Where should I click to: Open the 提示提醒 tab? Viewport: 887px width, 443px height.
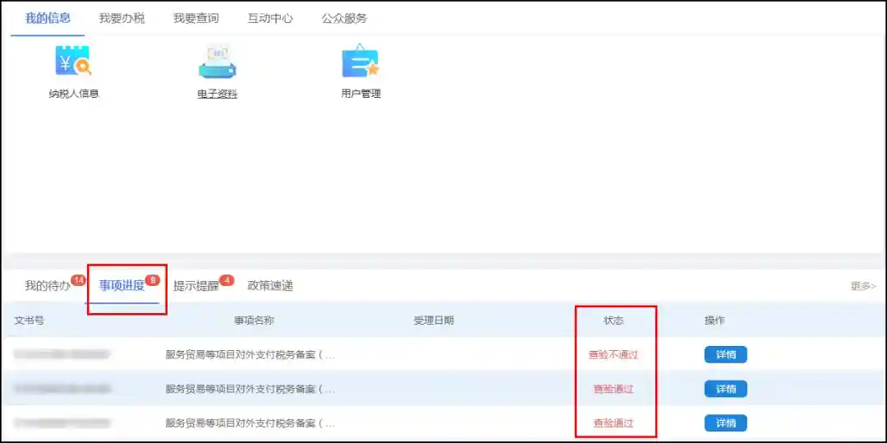[x=196, y=286]
